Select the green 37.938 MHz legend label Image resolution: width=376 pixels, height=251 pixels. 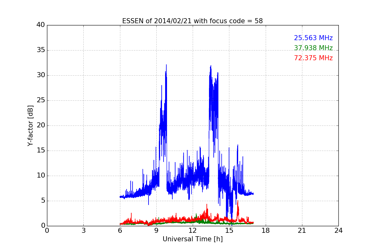click(x=313, y=48)
